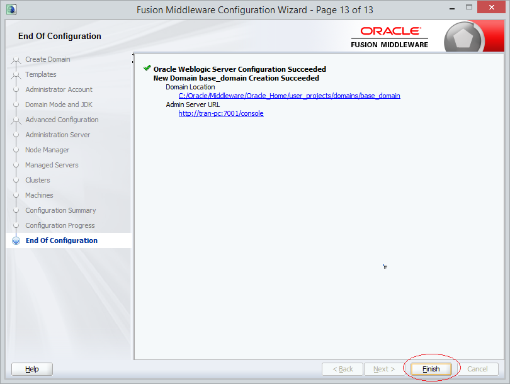The image size is (510, 384).
Task: Close the Configuration Wizard window
Action: 491,7
